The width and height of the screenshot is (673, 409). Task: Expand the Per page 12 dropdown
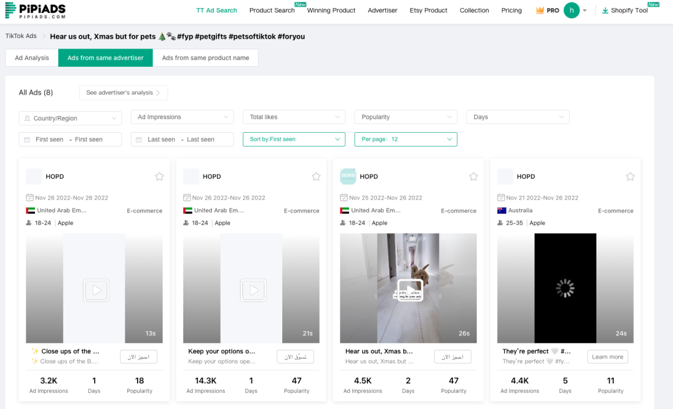(406, 139)
